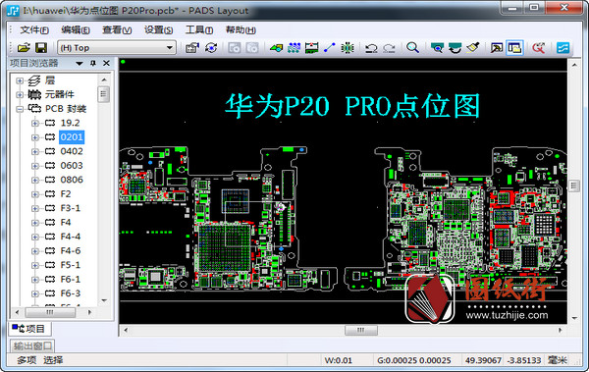Select the F4 footprint item

pyautogui.click(x=66, y=223)
